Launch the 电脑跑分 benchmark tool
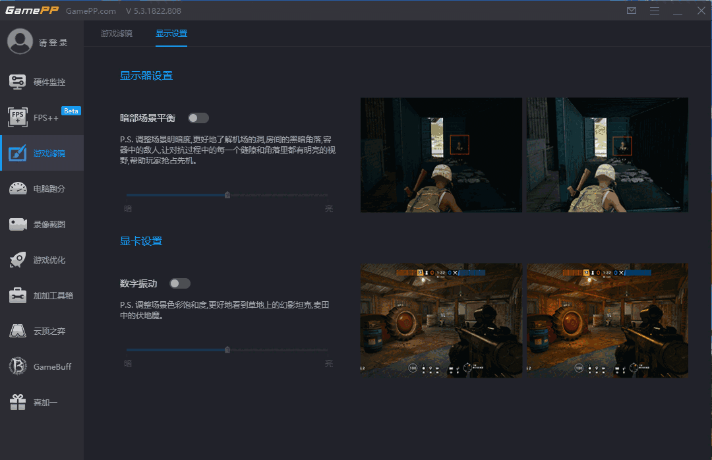The image size is (712, 460). [x=42, y=188]
